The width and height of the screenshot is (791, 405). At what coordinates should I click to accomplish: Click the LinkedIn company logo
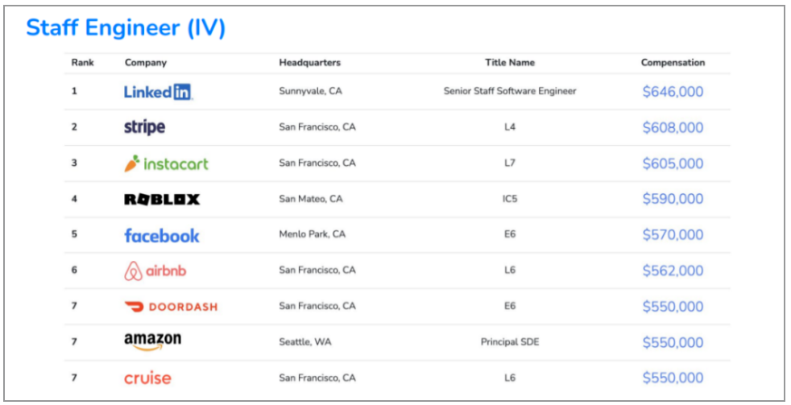tap(158, 92)
